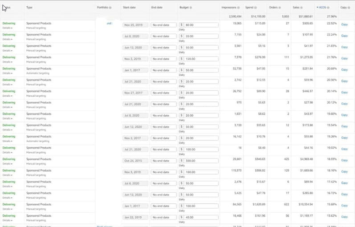Click the ACOS sort arrow indicator
Screen dimensions: 355x227
(x=318, y=8)
